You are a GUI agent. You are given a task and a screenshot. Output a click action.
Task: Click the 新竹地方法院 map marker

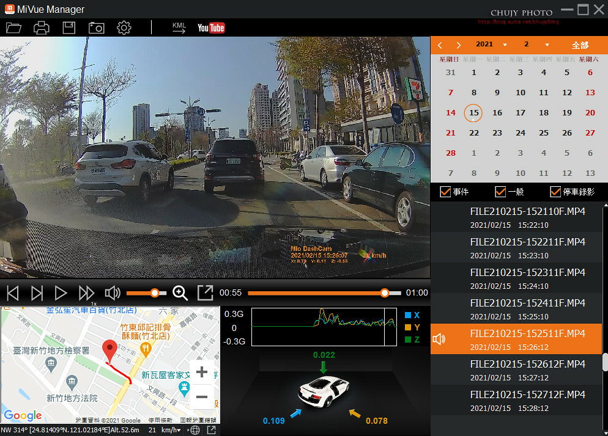[x=72, y=382]
